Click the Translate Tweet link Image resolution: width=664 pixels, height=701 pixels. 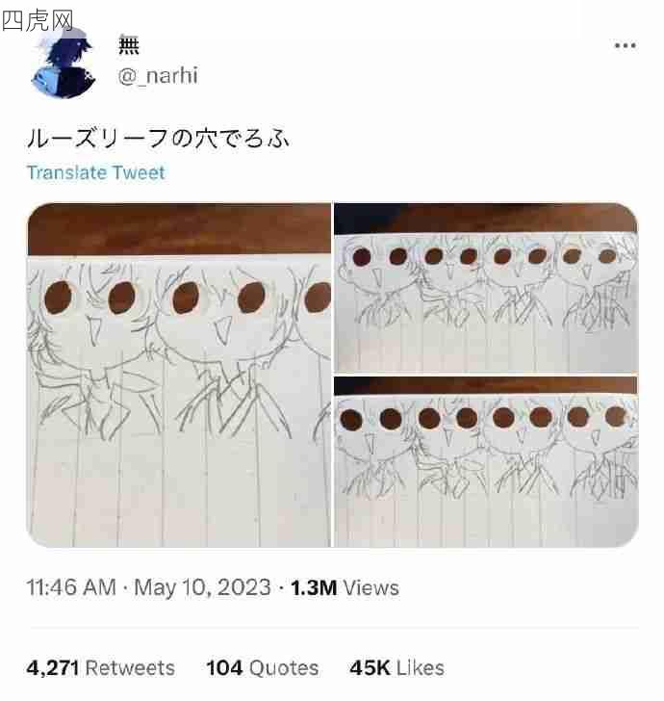coord(95,172)
